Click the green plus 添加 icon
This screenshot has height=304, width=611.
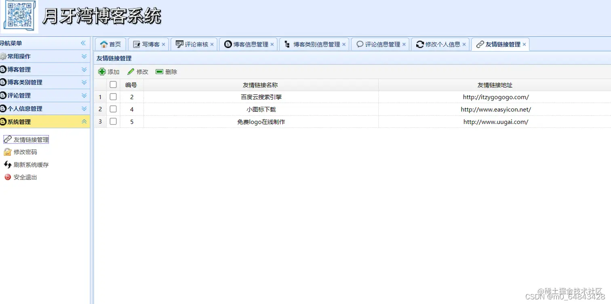(102, 71)
